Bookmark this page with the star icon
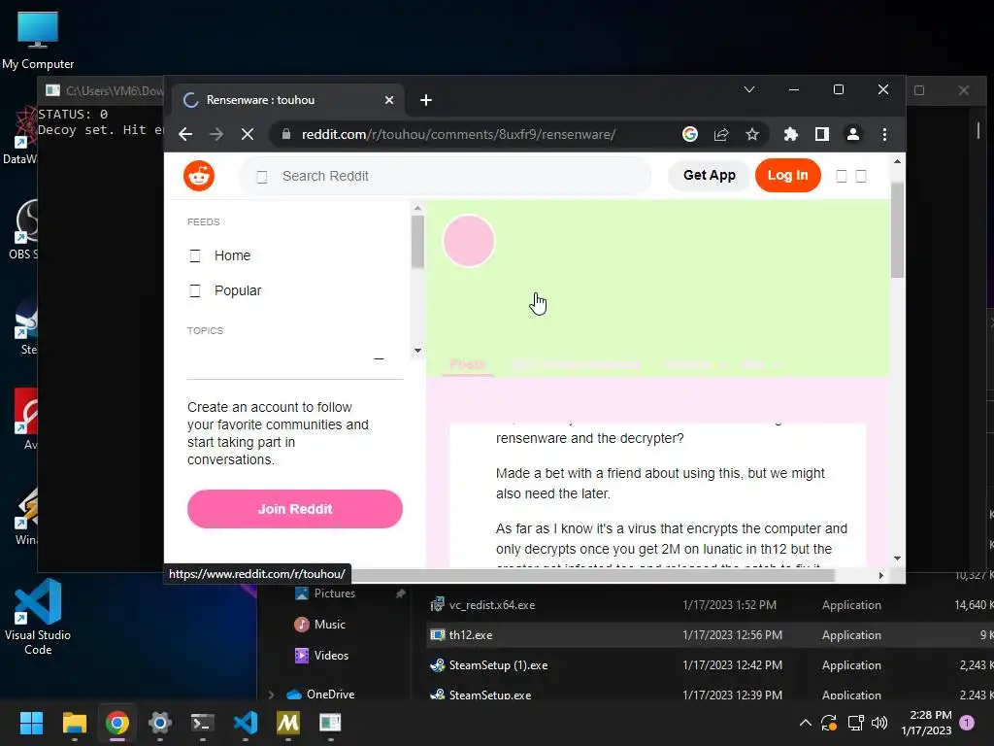Screen dimensions: 994x746 [752, 134]
